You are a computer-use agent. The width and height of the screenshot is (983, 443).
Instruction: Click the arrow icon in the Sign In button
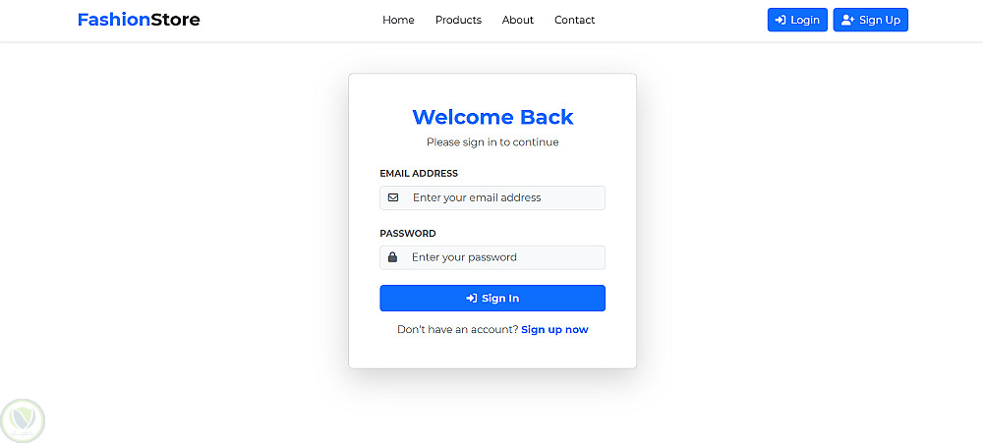pyautogui.click(x=472, y=299)
